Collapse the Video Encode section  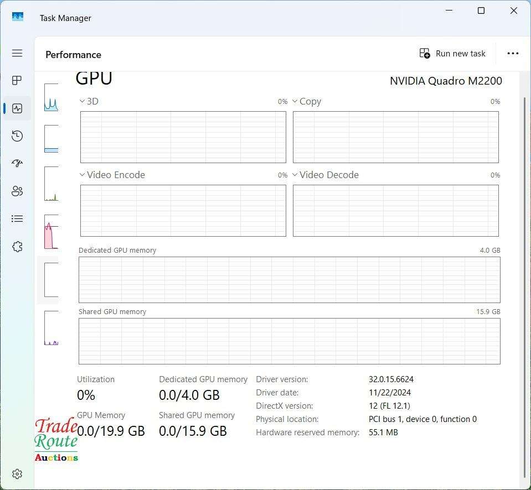(81, 175)
